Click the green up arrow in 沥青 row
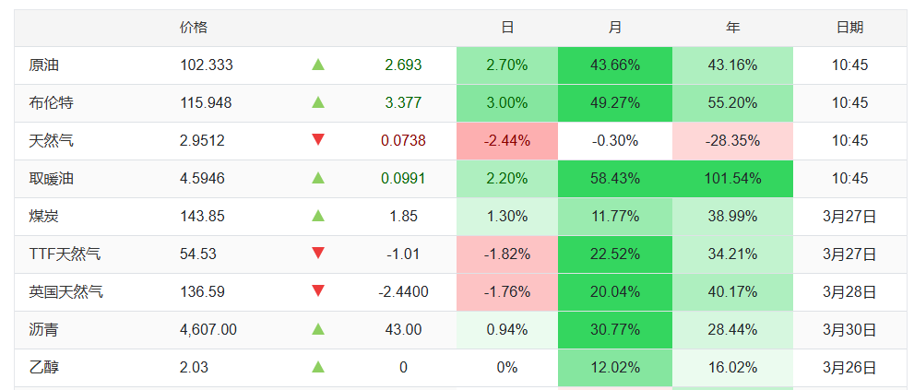The height and width of the screenshot is (390, 914). pyautogui.click(x=318, y=329)
